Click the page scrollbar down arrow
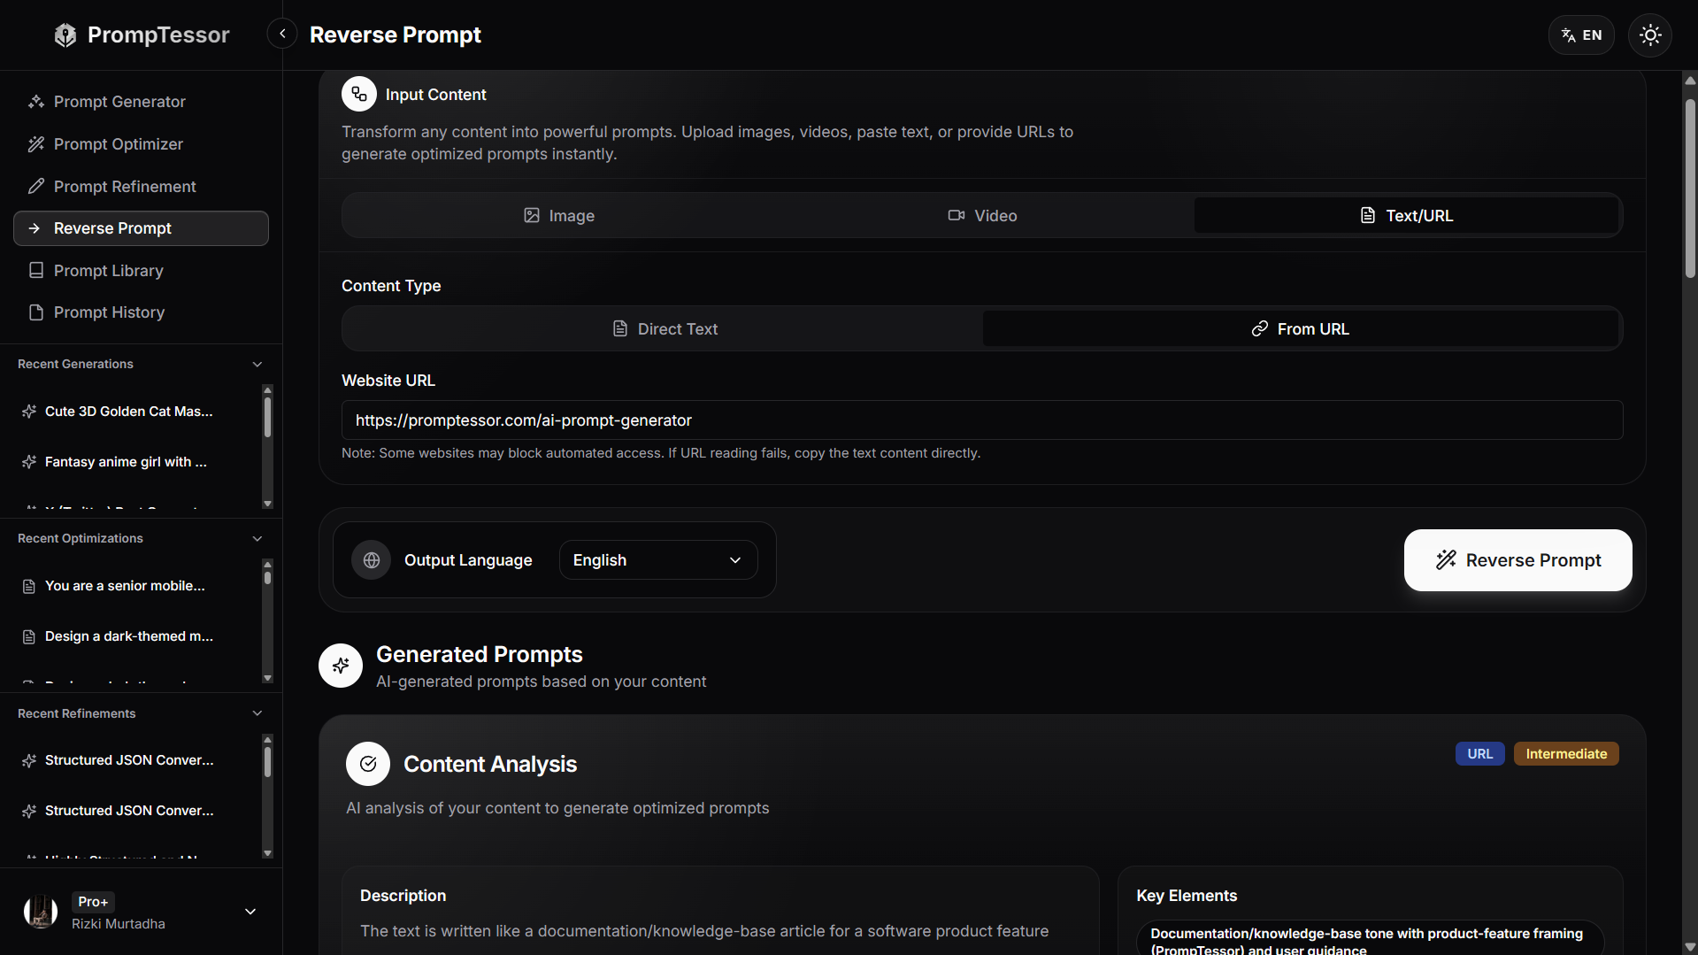Image resolution: width=1698 pixels, height=955 pixels. (1690, 947)
